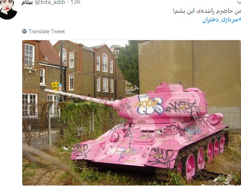Viewport: 241px width, 189px height.
Task: Open the profile avatar of bita_adib
Action: tap(8, 9)
